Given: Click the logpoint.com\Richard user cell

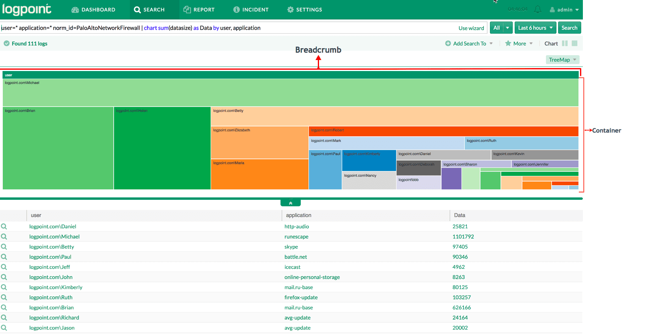Looking at the screenshot, I should click(x=54, y=318).
